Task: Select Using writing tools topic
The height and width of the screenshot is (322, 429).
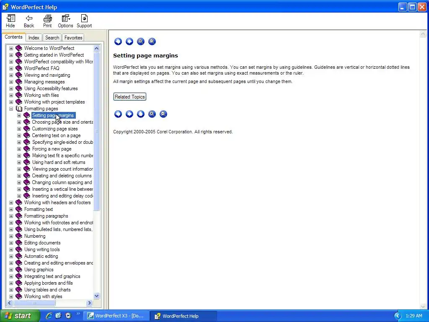Action: tap(42, 249)
